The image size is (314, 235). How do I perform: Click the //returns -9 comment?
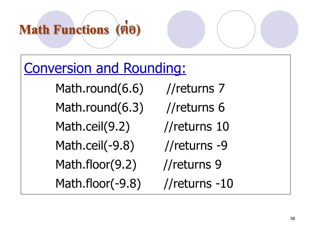(x=196, y=145)
